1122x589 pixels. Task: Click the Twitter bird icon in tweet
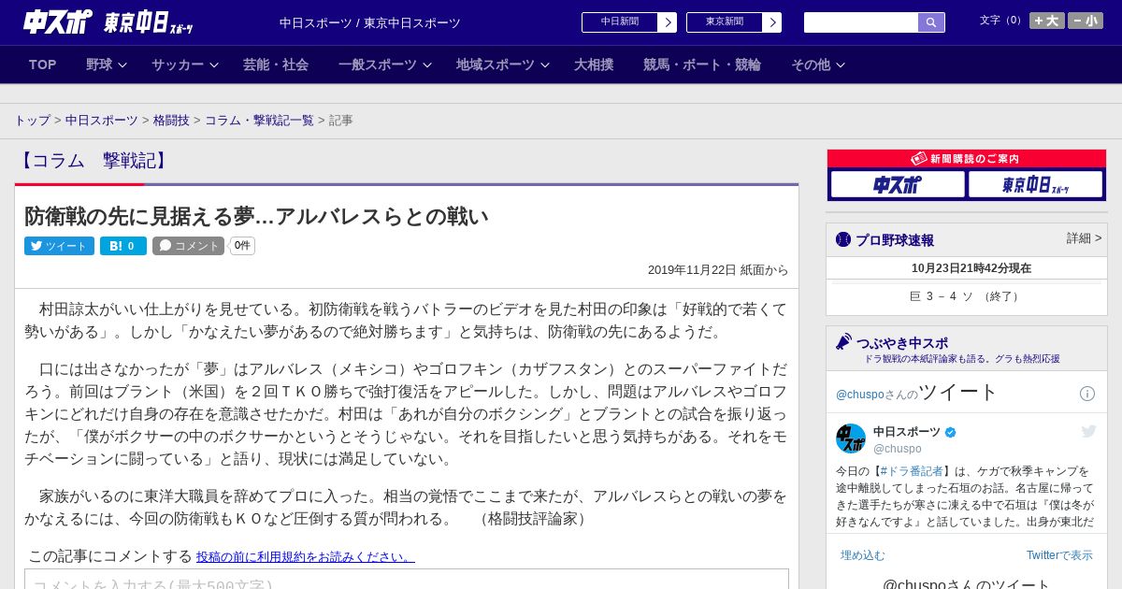click(1088, 431)
